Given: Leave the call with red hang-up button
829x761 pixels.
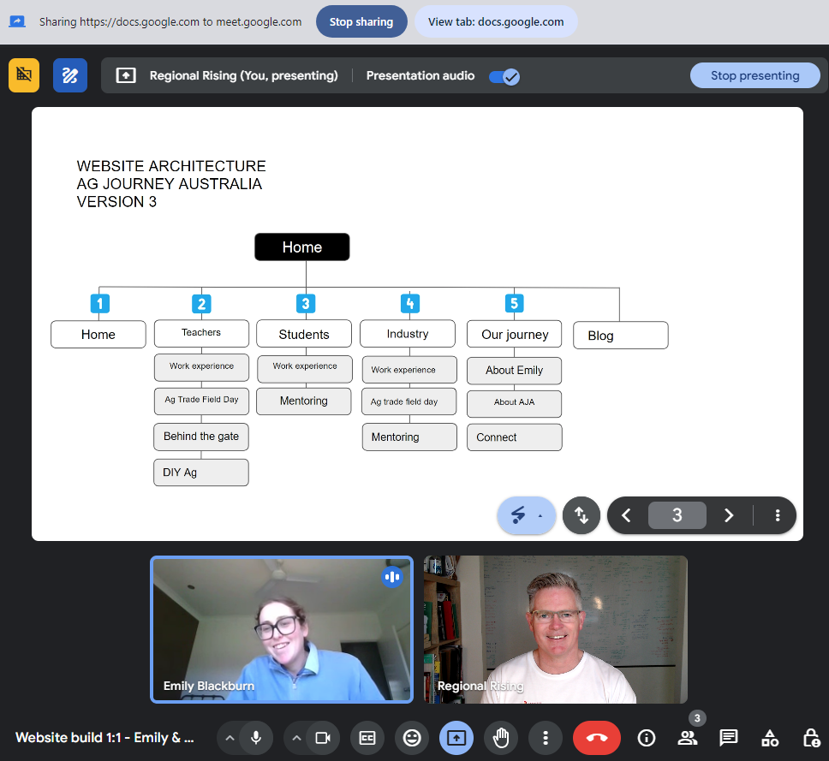Looking at the screenshot, I should [x=597, y=738].
